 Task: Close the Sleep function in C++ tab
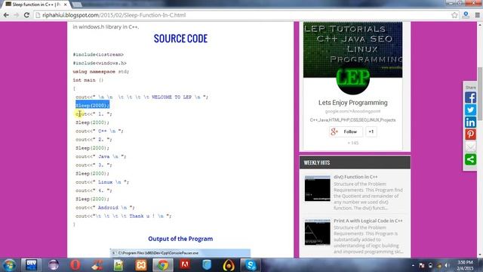(x=66, y=5)
